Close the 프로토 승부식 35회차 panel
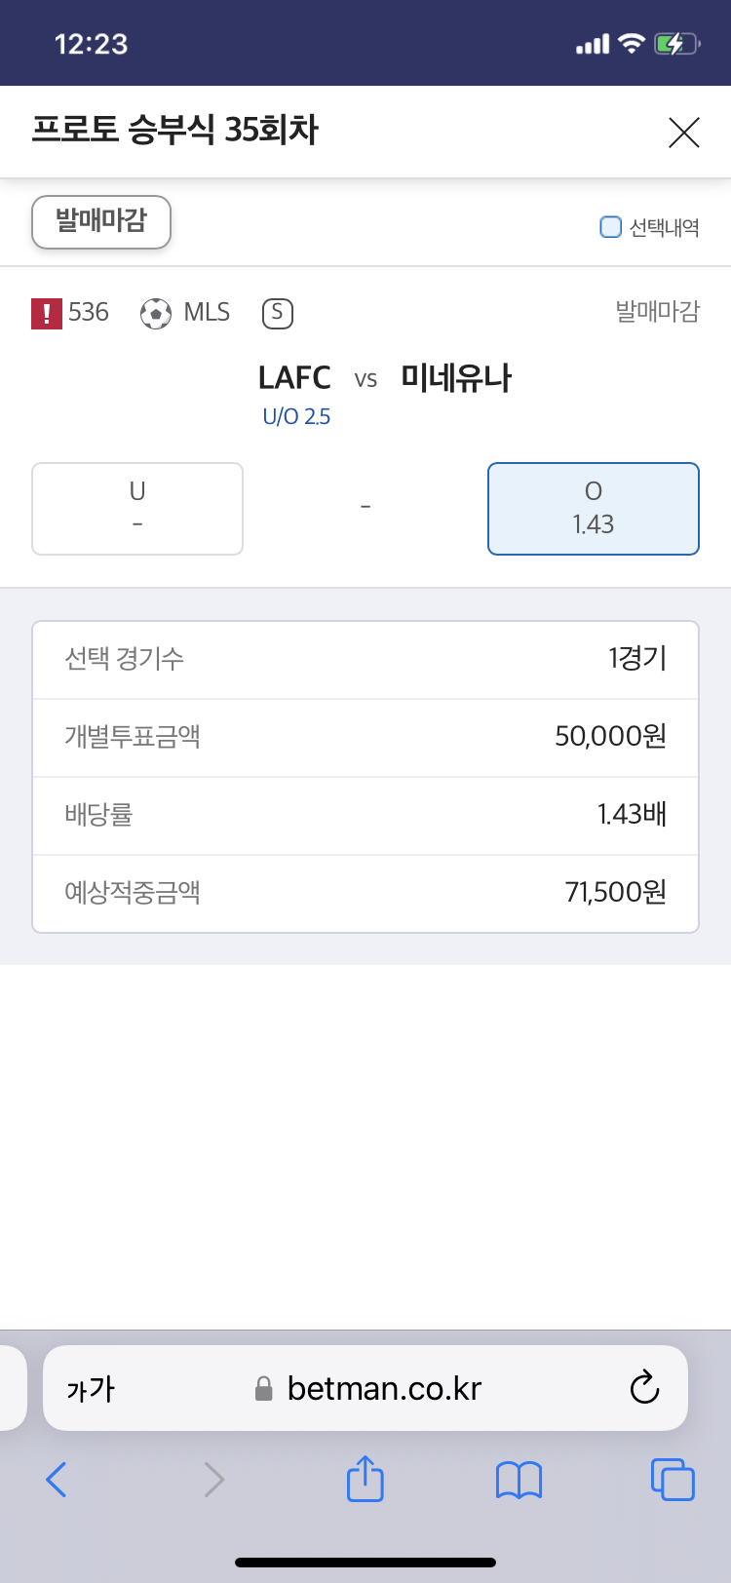731x1583 pixels. (x=684, y=132)
